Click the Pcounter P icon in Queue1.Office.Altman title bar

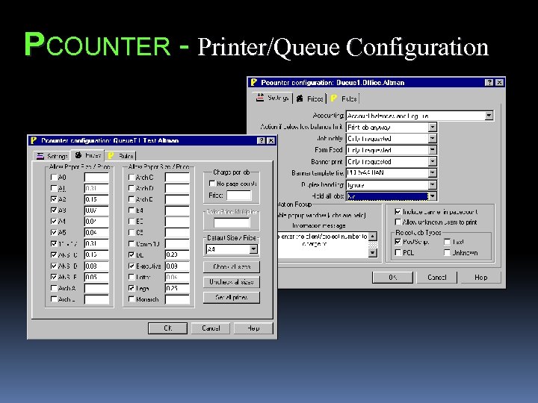click(x=253, y=83)
